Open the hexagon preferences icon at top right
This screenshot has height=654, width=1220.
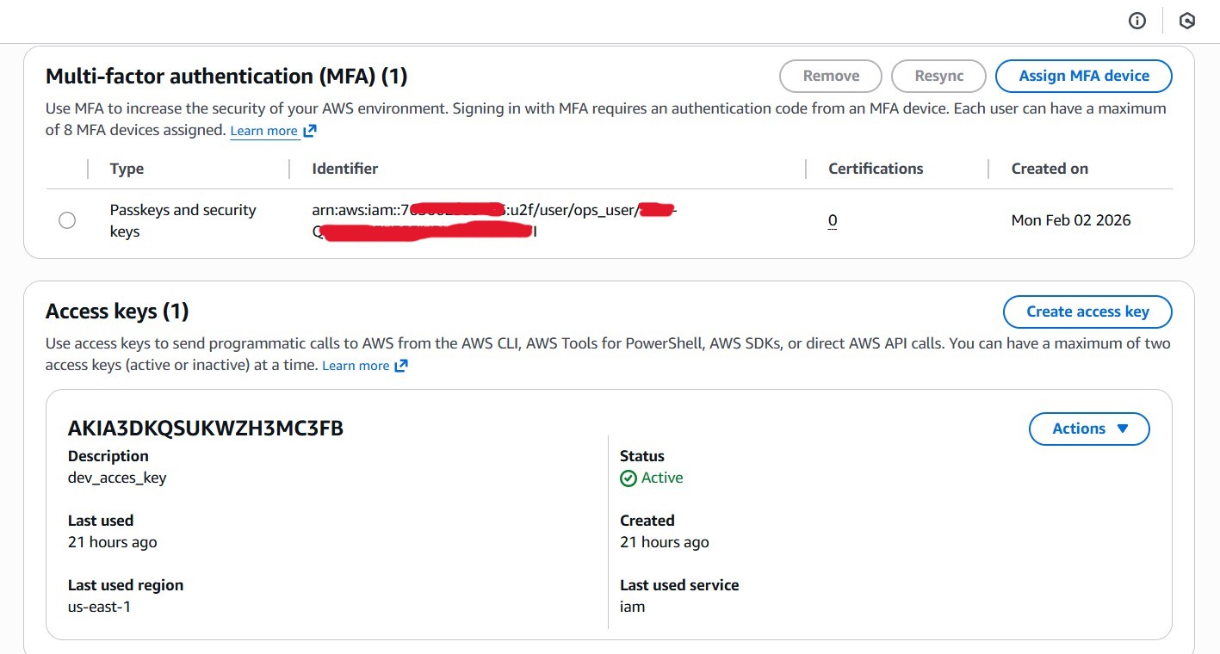coord(1187,22)
